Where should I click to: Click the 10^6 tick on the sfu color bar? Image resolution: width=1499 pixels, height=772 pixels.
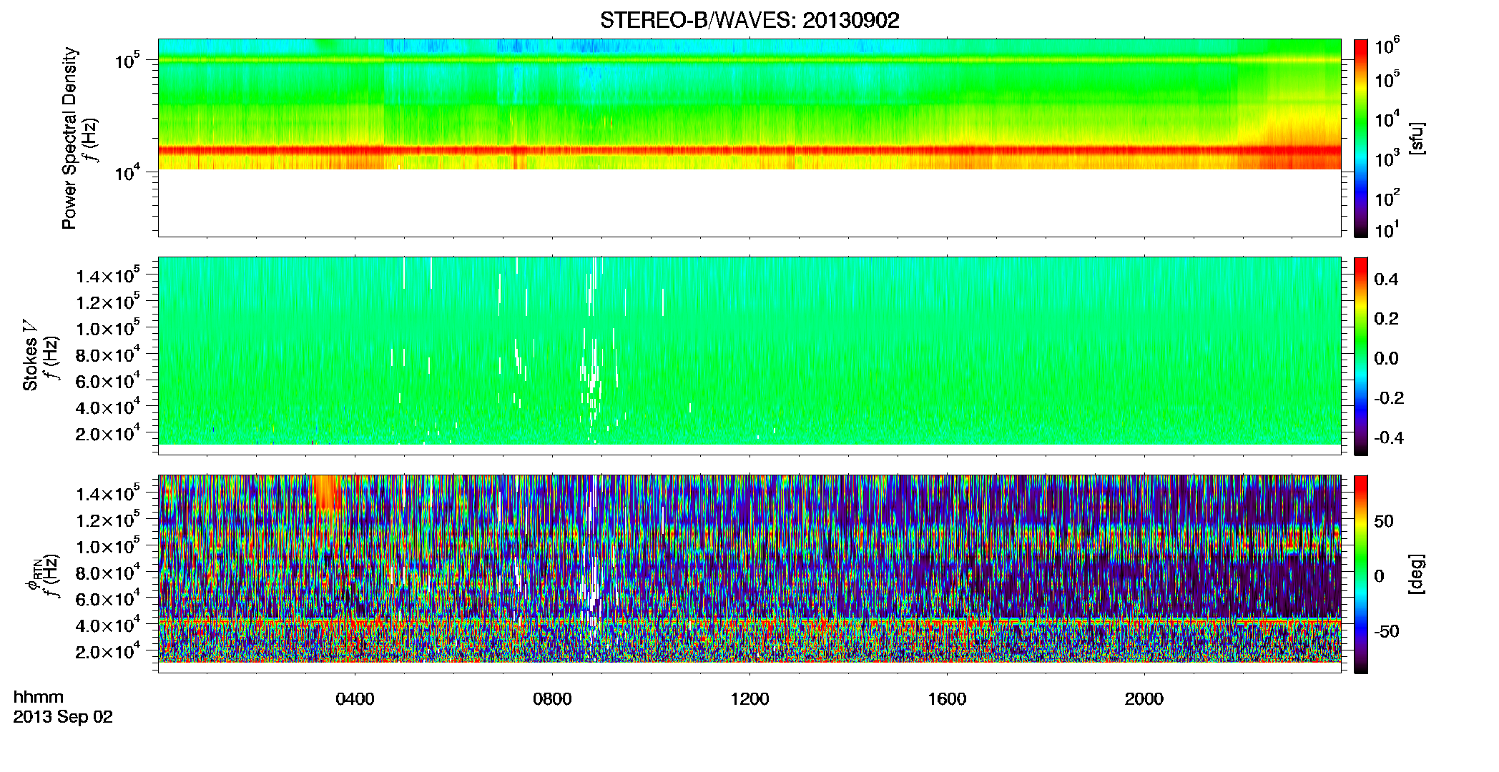coord(1387,46)
